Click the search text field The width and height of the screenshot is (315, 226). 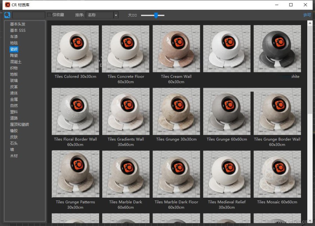point(29,15)
